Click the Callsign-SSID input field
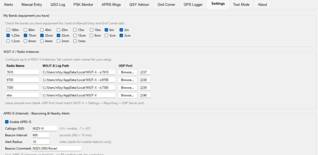The height and width of the screenshot is (155, 318). pyautogui.click(x=44, y=128)
